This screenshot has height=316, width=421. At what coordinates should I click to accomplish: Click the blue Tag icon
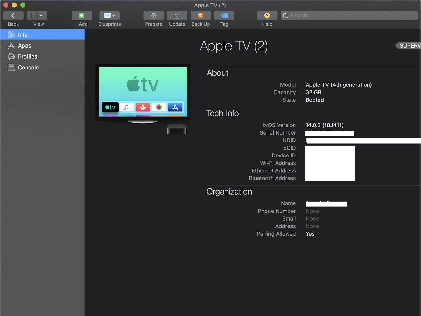[224, 16]
